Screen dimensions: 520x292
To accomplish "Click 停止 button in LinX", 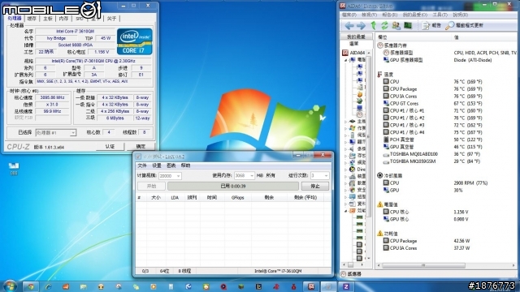I will [315, 186].
